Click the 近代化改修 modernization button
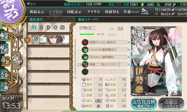 144,103
